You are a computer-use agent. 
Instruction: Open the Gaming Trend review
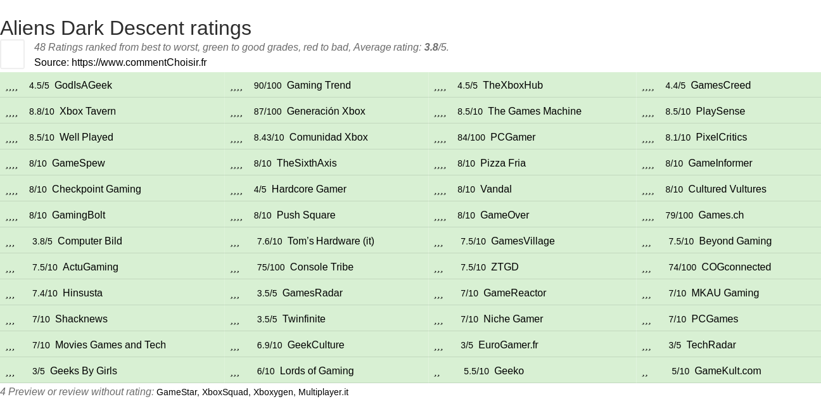[319, 85]
